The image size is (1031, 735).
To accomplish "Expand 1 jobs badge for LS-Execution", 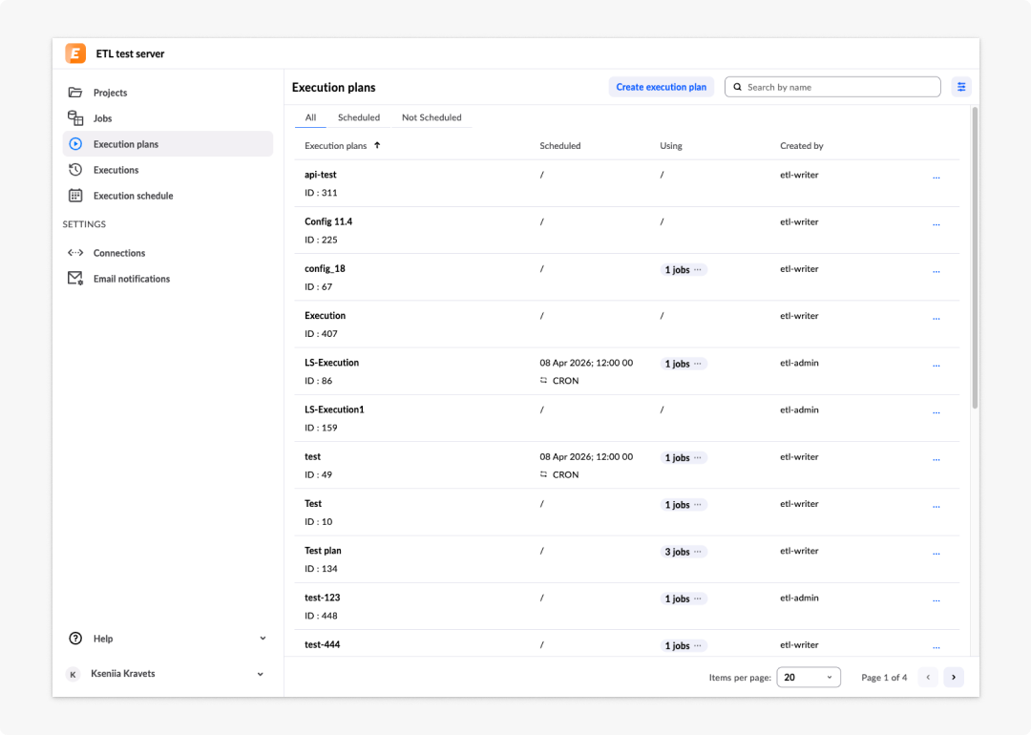I will click(x=684, y=364).
